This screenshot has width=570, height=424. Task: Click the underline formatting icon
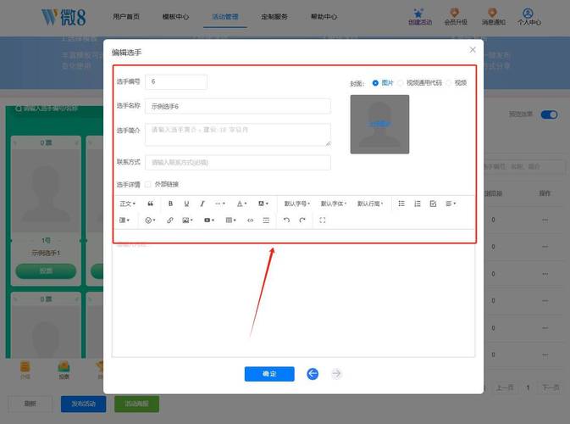click(x=185, y=204)
